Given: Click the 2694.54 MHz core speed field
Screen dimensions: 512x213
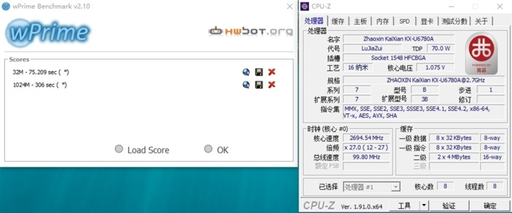Looking at the screenshot, I should pos(366,138).
